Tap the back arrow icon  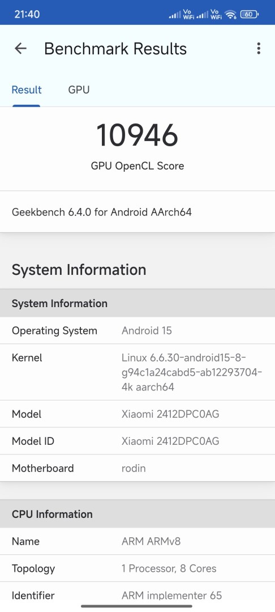coord(20,48)
